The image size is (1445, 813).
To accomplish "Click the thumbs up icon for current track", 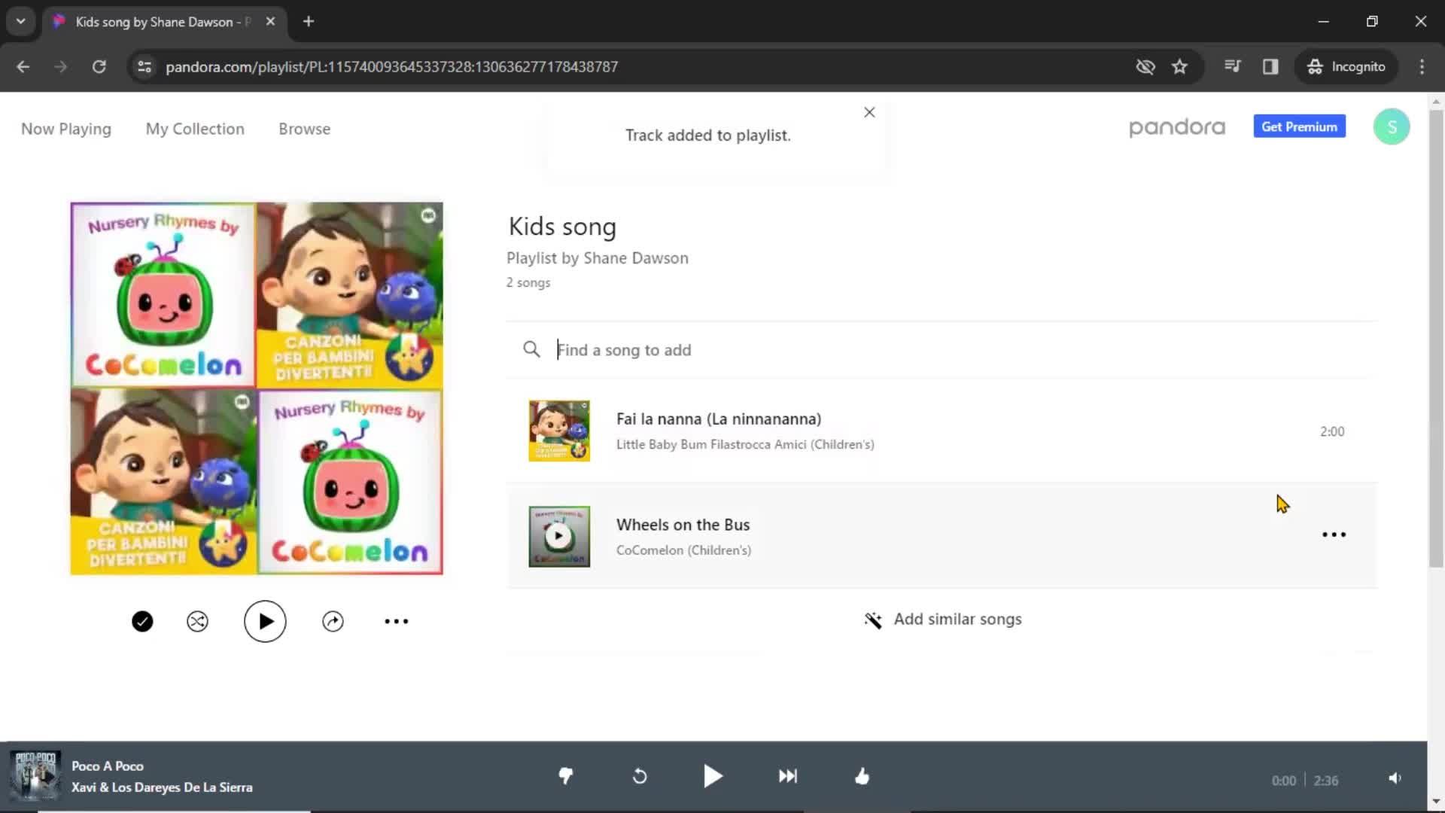I will tap(862, 775).
